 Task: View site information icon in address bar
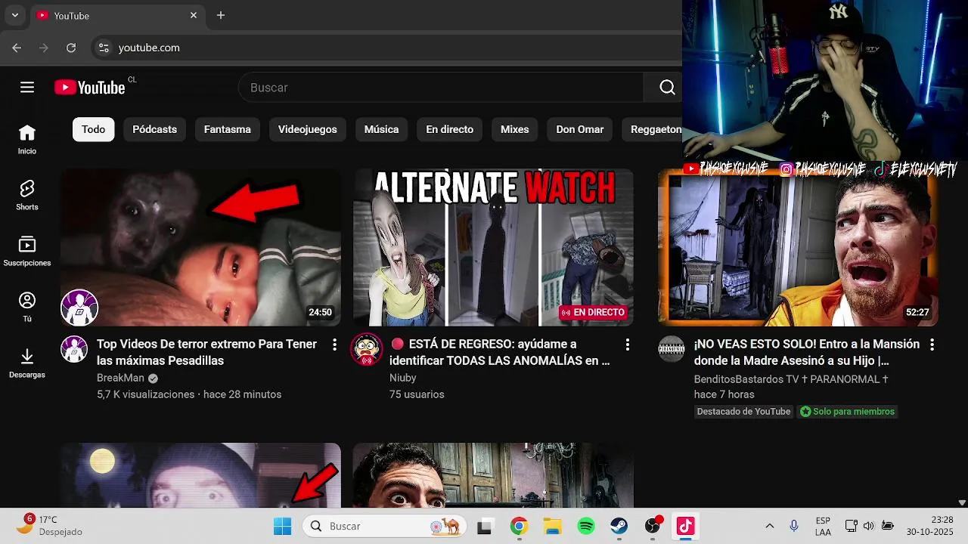click(x=104, y=48)
